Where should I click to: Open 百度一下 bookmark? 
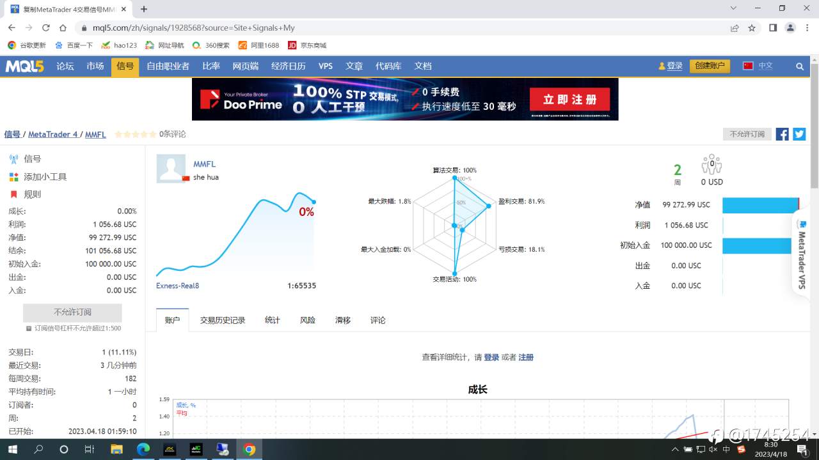pyautogui.click(x=74, y=45)
